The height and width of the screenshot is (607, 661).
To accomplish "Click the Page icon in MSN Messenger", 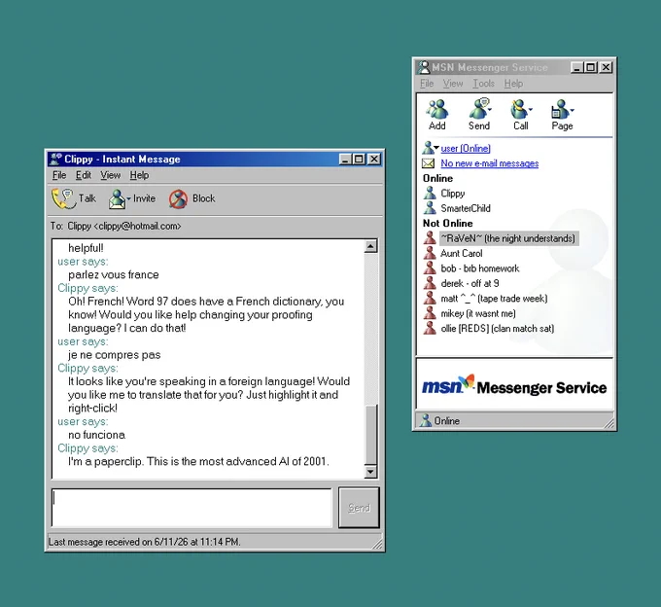I will [559, 109].
